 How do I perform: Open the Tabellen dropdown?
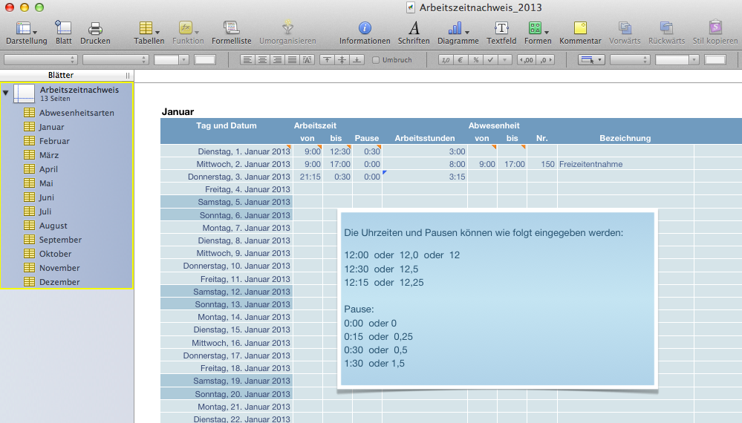tap(149, 29)
